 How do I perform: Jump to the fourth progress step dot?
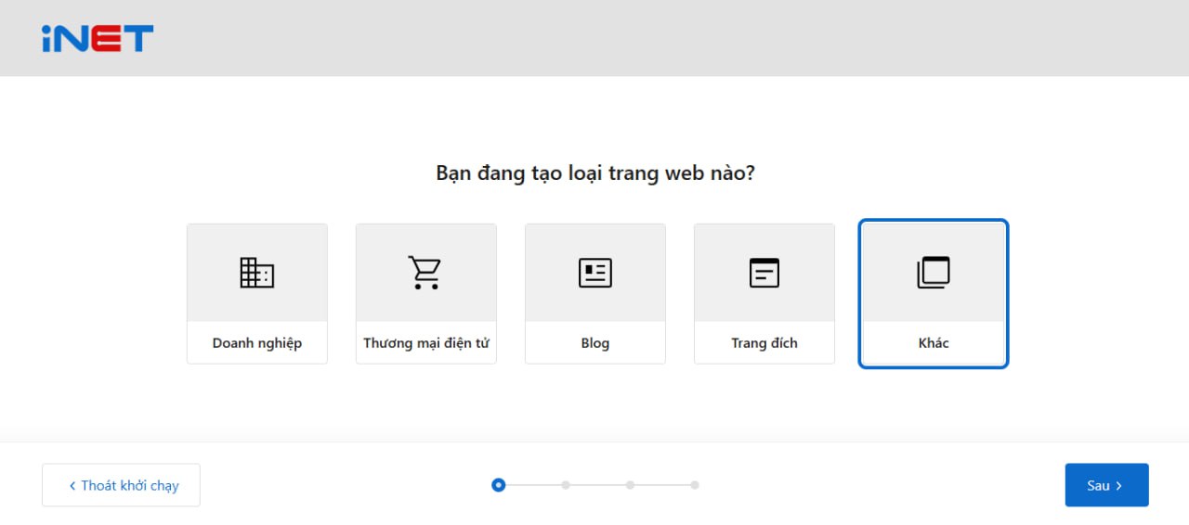point(695,485)
